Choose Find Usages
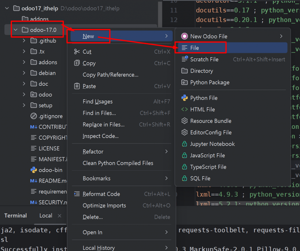Image resolution: width=300 pixels, height=251 pixels. point(122,102)
